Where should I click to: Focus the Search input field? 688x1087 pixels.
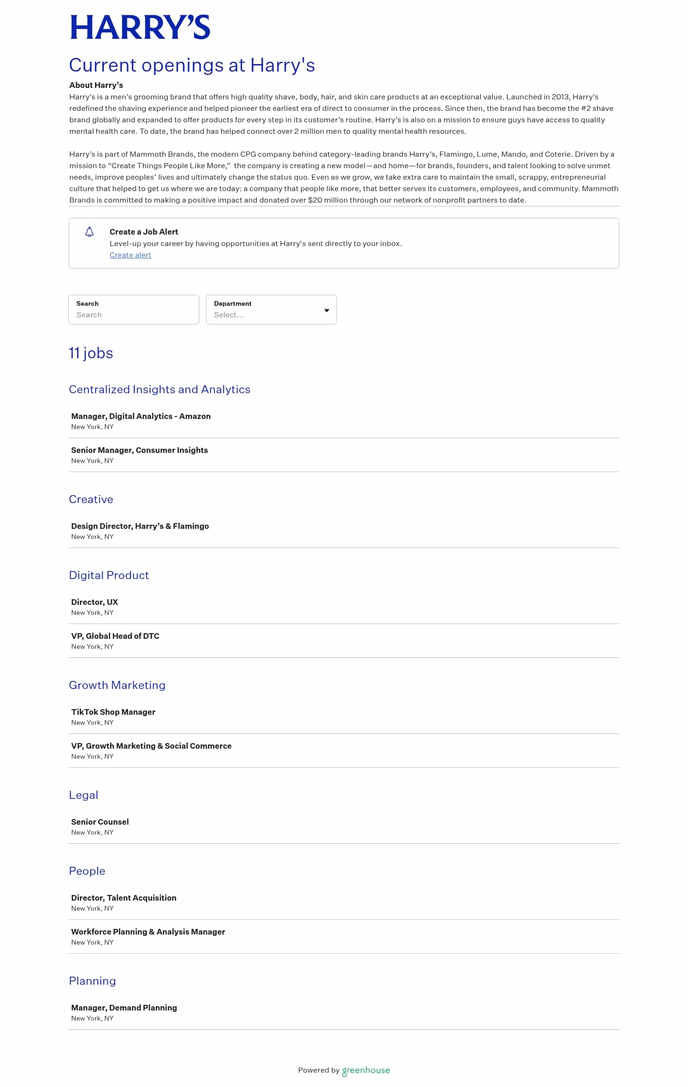[x=134, y=314]
